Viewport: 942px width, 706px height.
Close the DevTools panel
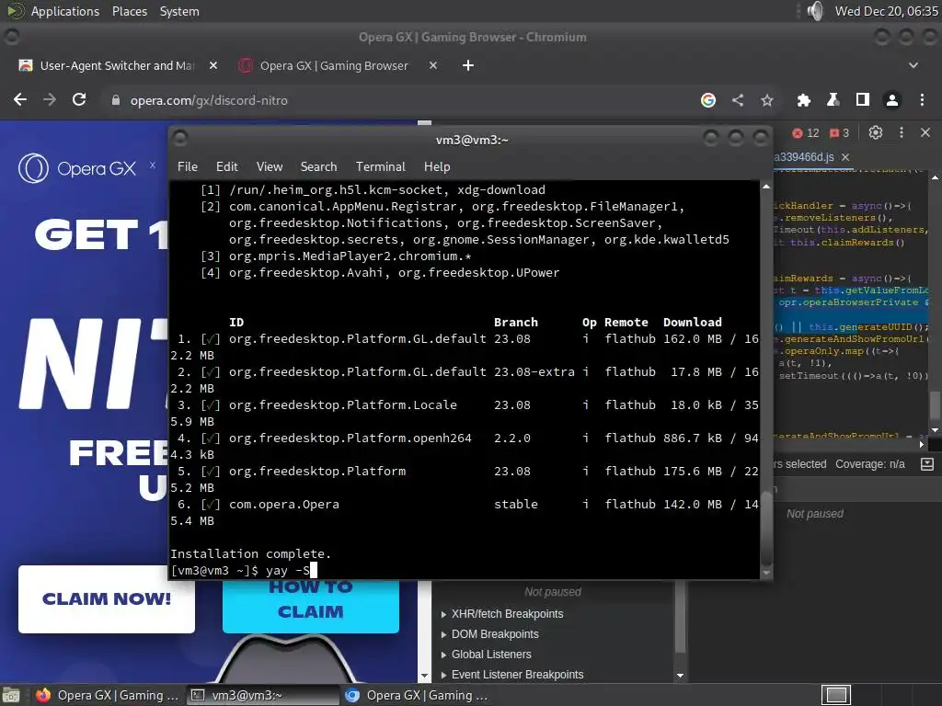[925, 132]
